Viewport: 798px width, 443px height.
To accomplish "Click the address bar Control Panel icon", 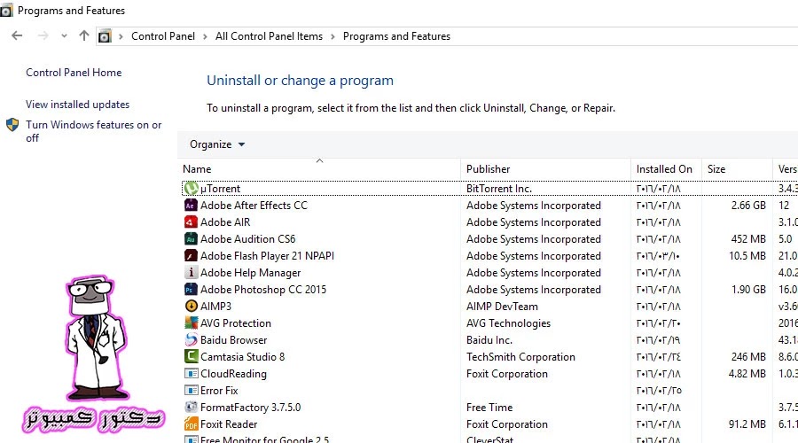I will pos(105,36).
